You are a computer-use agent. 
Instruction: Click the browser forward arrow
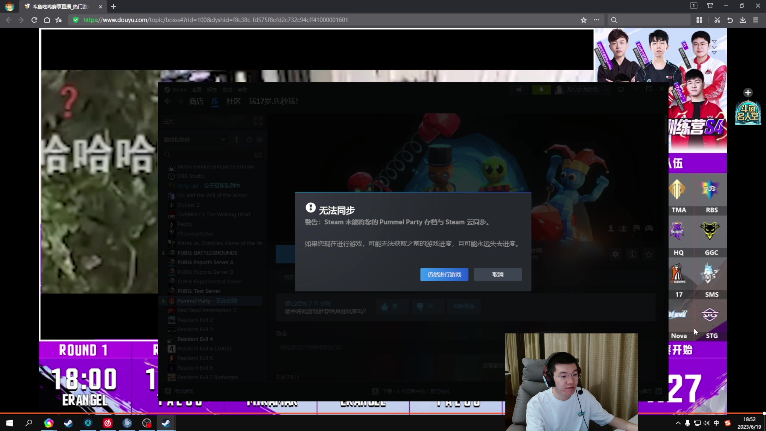[21, 20]
